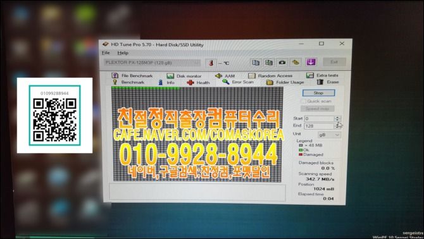Click the 1024 mB position value
424x239 pixels.
(x=323, y=189)
